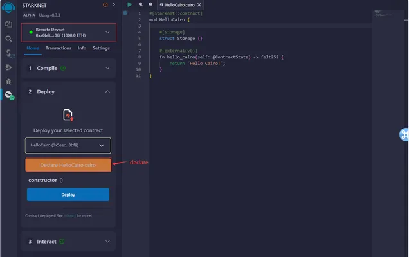Close the HelloCairo.cairo editor tab
Image resolution: width=409 pixels, height=257 pixels.
tap(199, 5)
